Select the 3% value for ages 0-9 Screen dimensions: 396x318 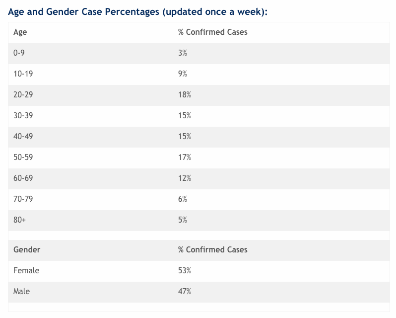pos(183,53)
